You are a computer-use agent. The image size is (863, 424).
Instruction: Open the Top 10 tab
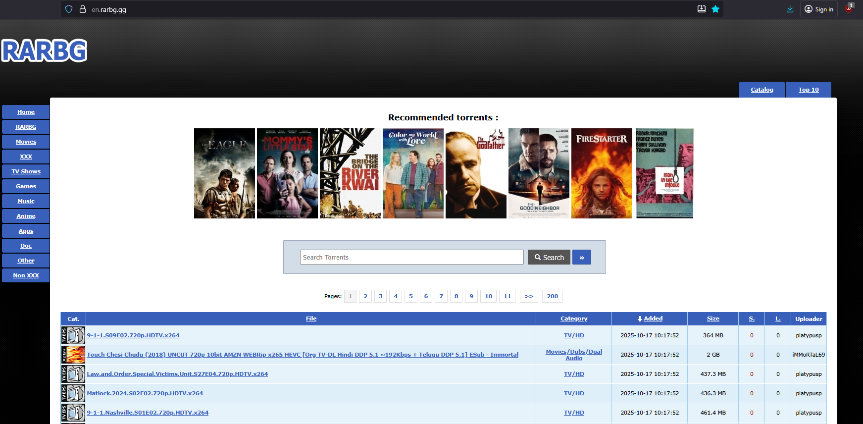pos(809,90)
